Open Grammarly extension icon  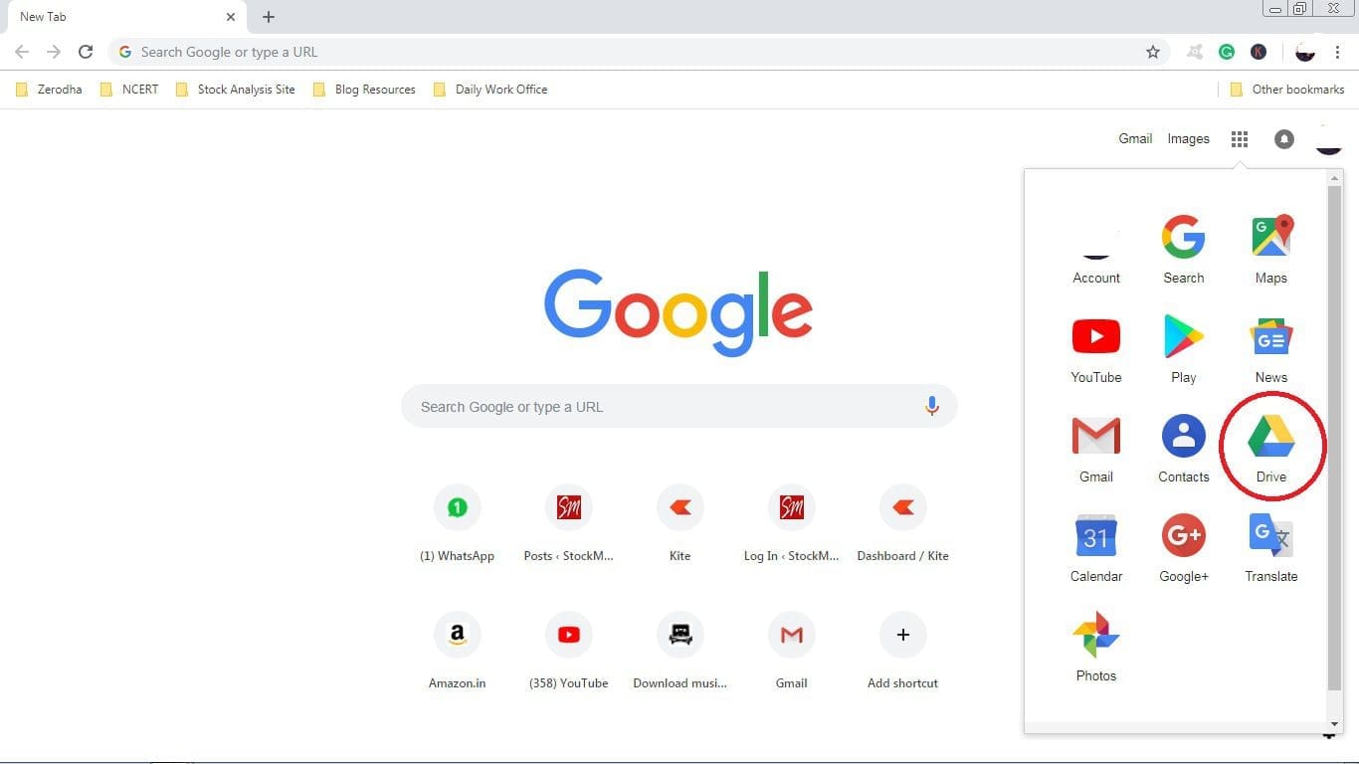1227,52
